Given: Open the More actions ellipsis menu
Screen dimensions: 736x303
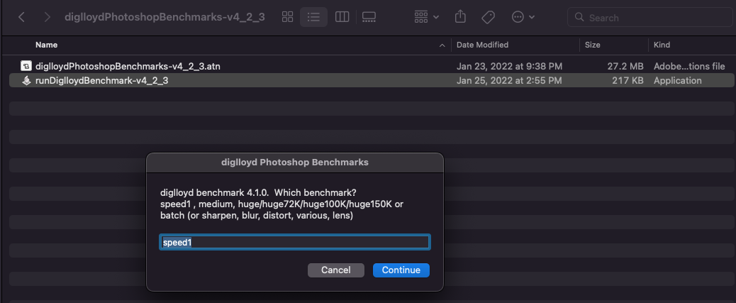Looking at the screenshot, I should (523, 17).
